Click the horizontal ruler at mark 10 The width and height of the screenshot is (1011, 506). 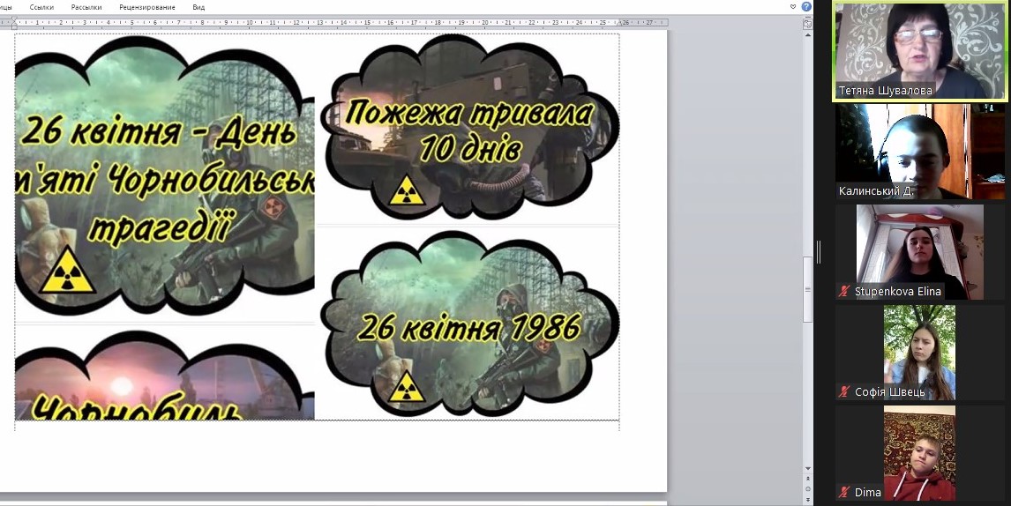point(249,23)
